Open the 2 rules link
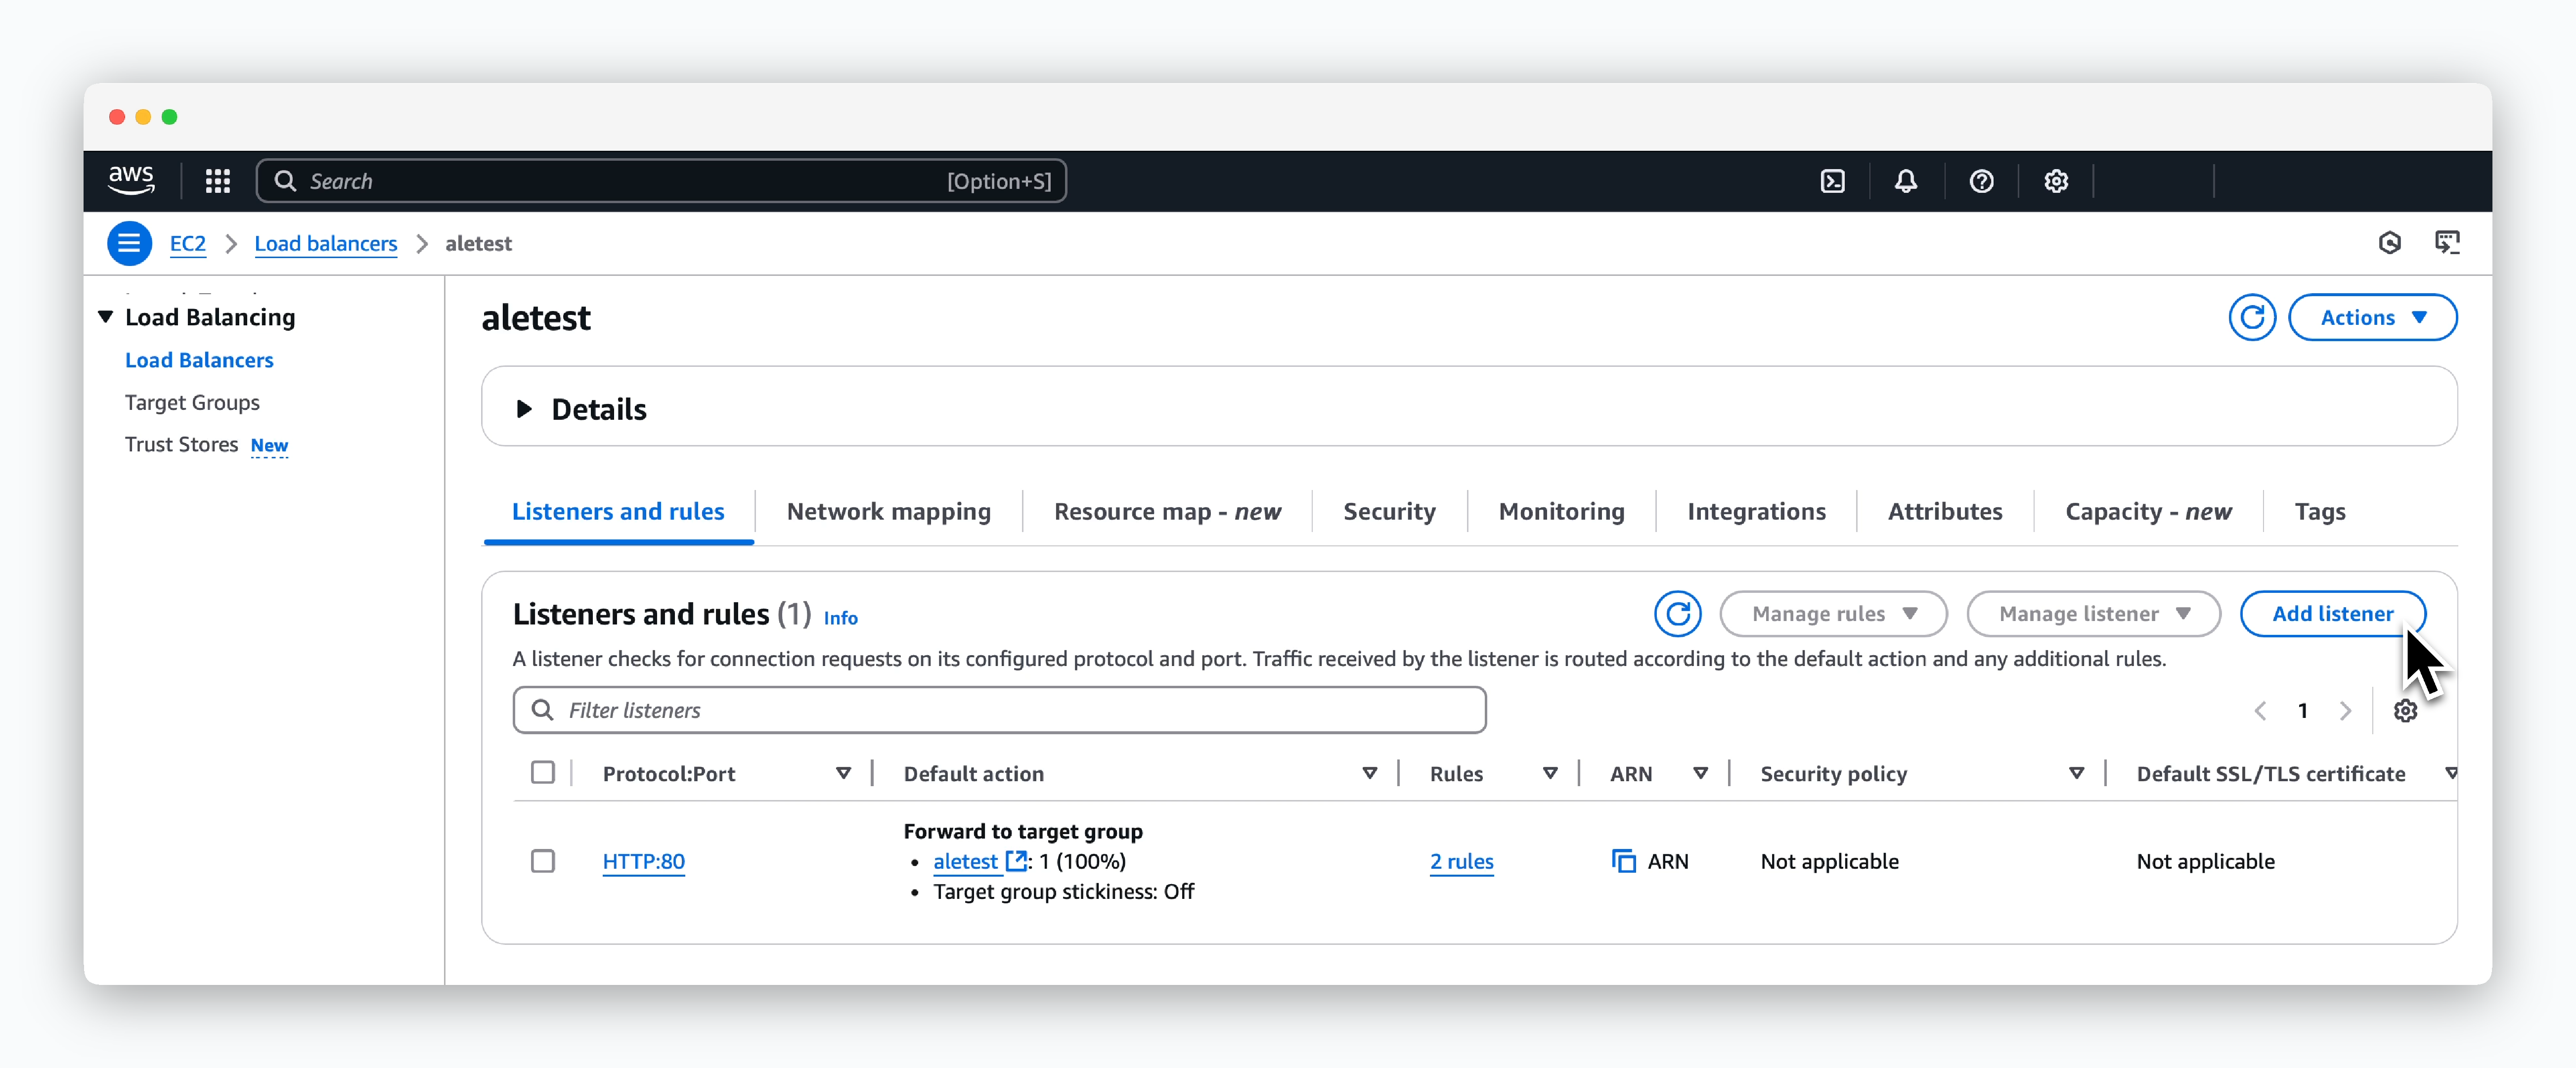Viewport: 2576px width, 1068px height. pos(1461,861)
